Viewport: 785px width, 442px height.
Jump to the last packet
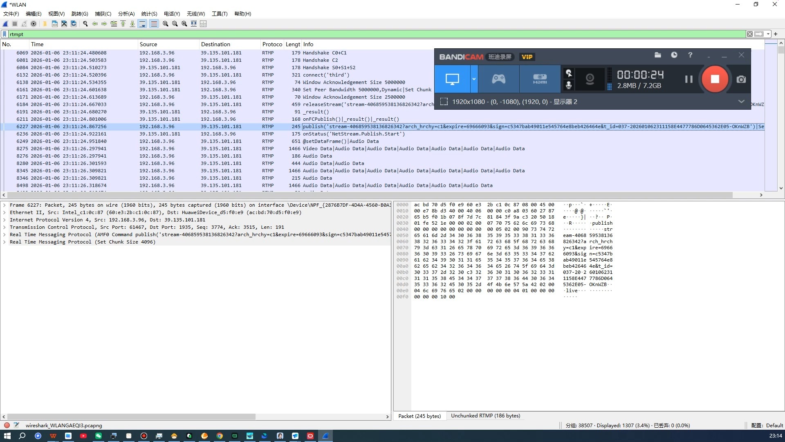point(132,24)
